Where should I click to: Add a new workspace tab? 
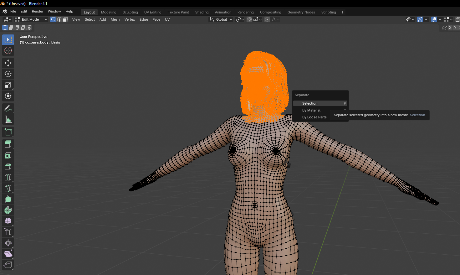342,12
